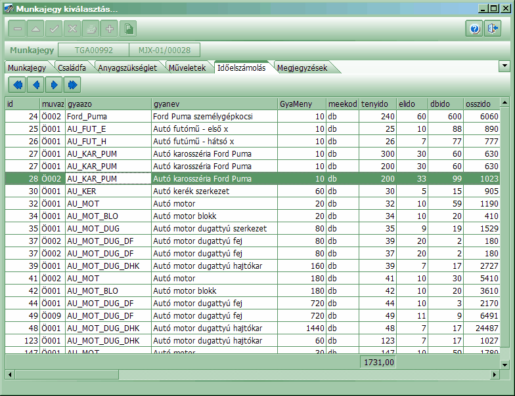Viewport: 515px width, 396px height.
Task: Go to previous record with left arrow
Action: pos(35,85)
